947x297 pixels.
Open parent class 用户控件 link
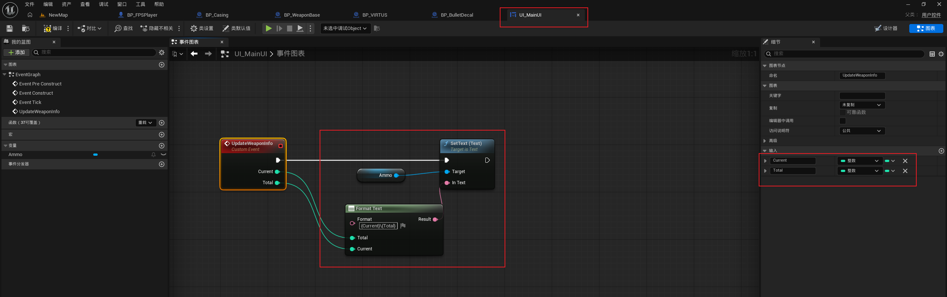point(931,15)
